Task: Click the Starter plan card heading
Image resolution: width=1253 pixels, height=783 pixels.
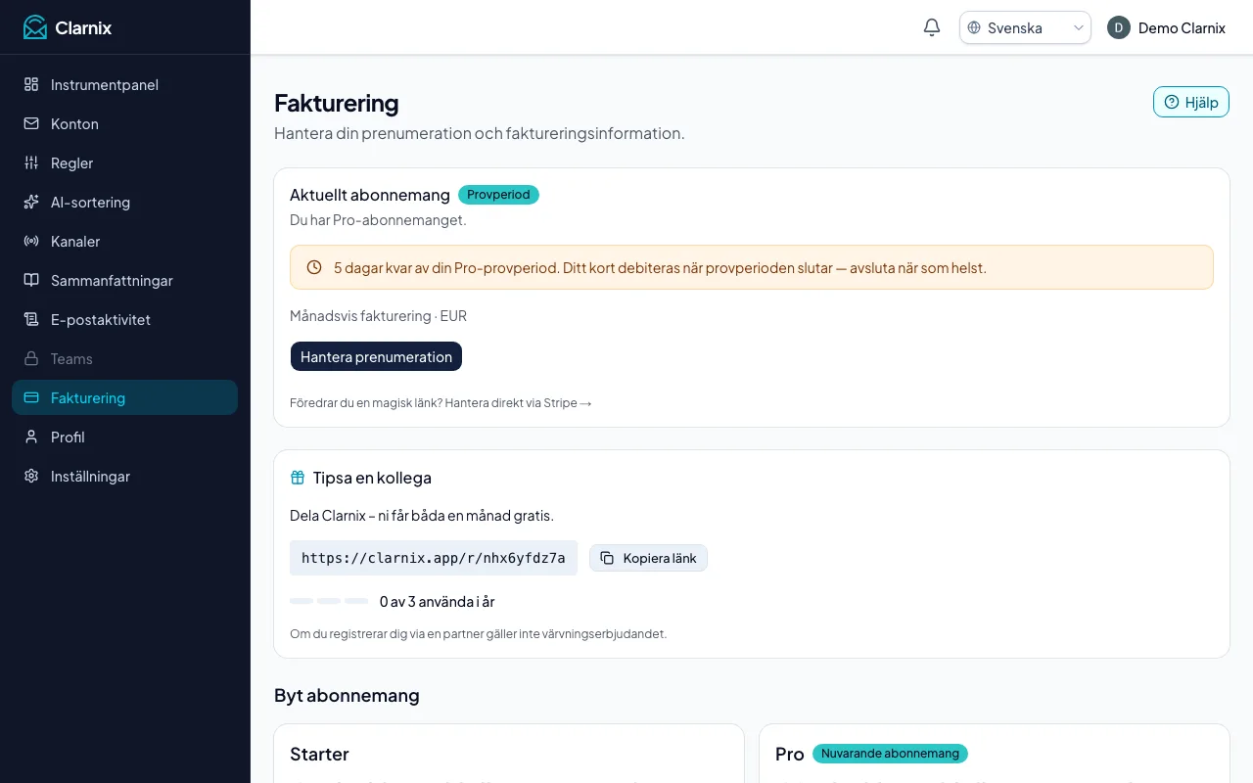Action: pyautogui.click(x=319, y=754)
